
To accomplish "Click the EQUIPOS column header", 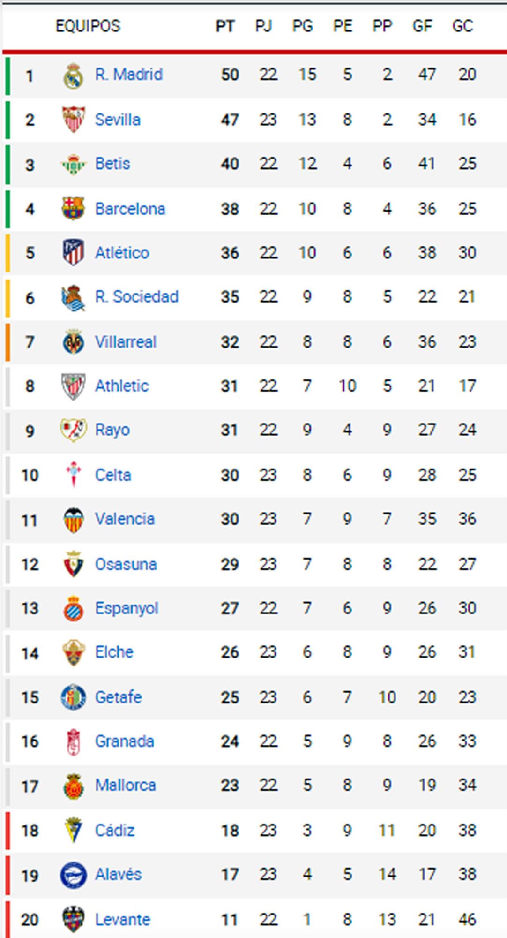I will click(x=88, y=26).
